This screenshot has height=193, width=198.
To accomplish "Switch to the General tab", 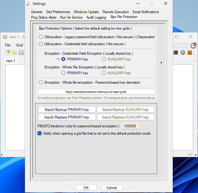I will (x=37, y=12).
